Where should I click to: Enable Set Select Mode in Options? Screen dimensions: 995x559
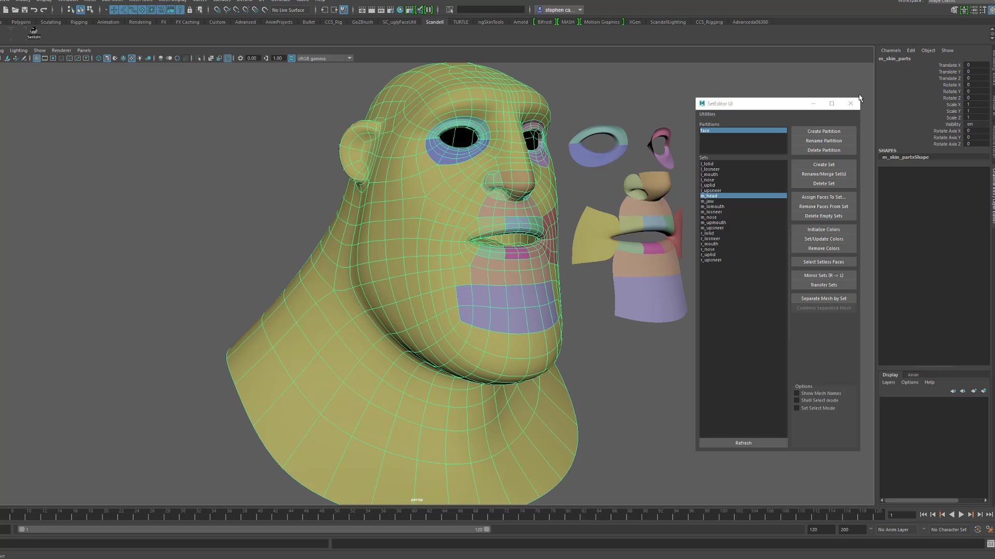(x=797, y=408)
